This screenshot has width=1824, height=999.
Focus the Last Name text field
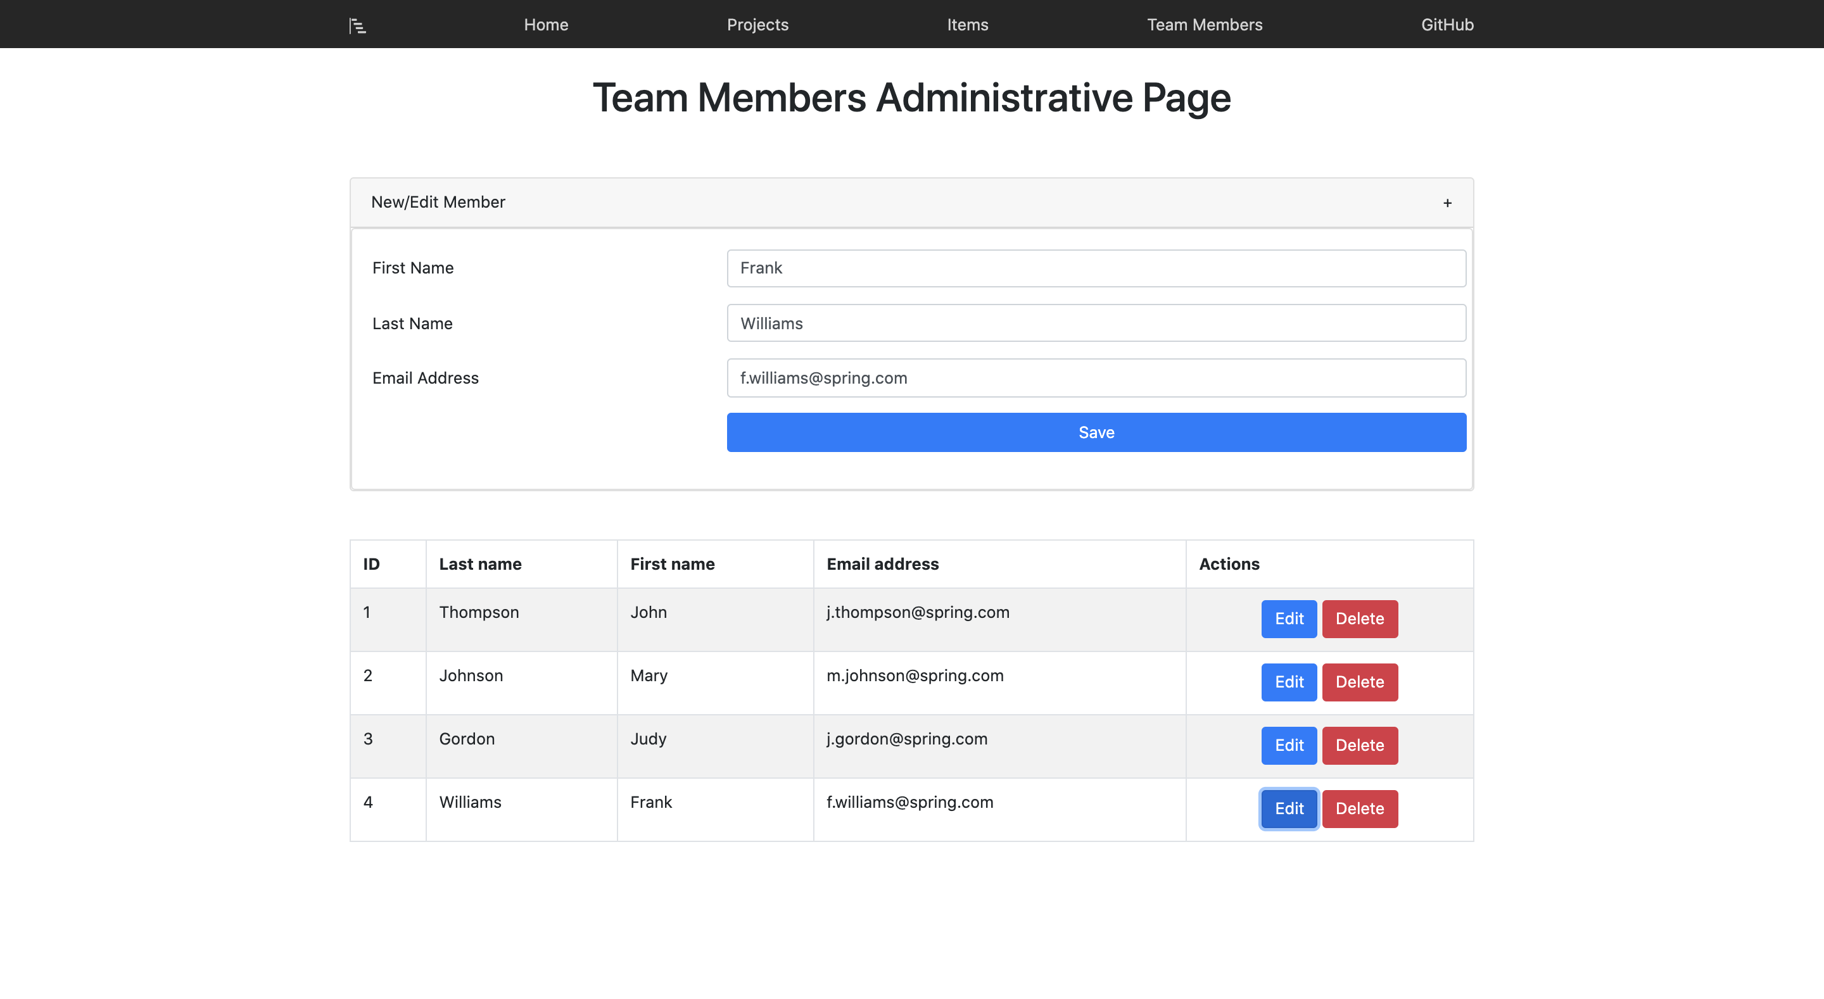(x=1096, y=324)
